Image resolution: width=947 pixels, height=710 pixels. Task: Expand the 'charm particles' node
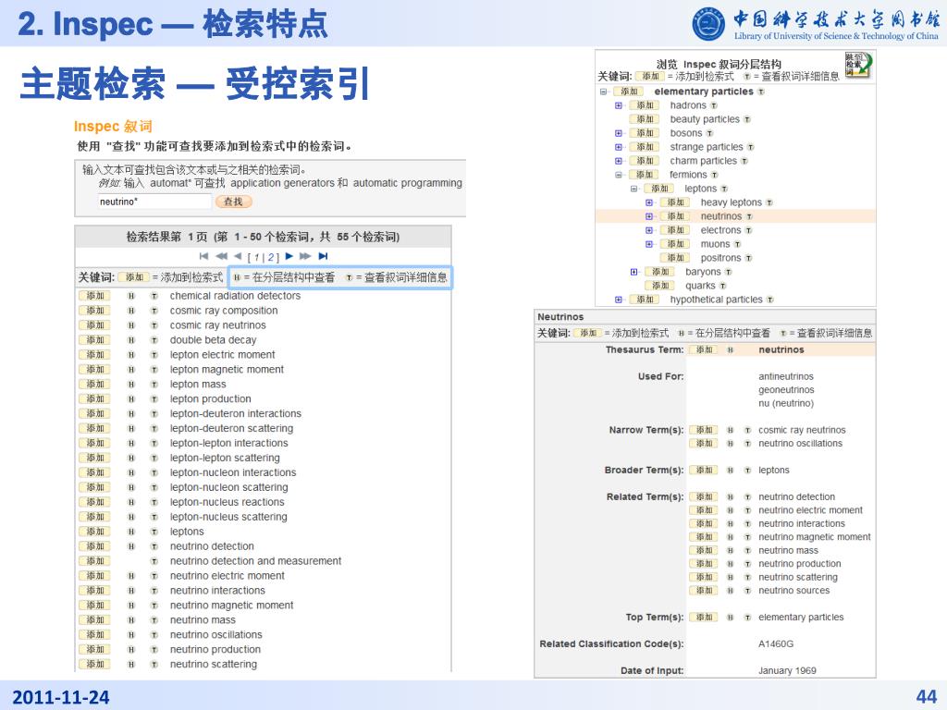pos(618,161)
